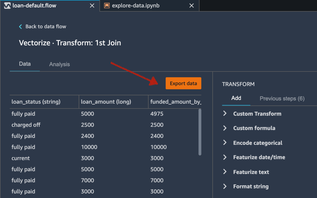The width and height of the screenshot is (317, 198).
Task: Select the Add transform tab
Action: tap(236, 98)
